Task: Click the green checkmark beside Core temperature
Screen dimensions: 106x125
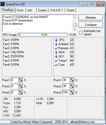Action: 56,65
